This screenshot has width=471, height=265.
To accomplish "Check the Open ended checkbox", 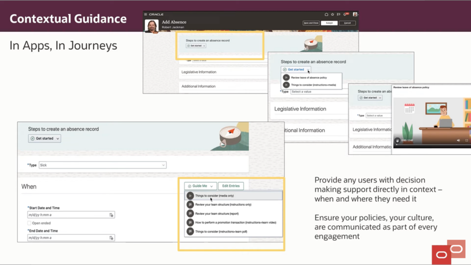I will click(x=29, y=223).
